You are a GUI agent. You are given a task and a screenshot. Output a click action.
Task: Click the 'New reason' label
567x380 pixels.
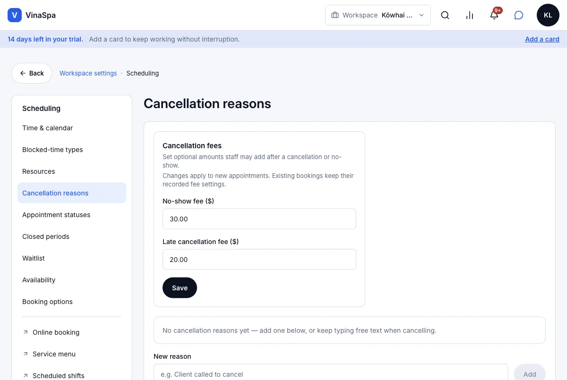tap(172, 356)
